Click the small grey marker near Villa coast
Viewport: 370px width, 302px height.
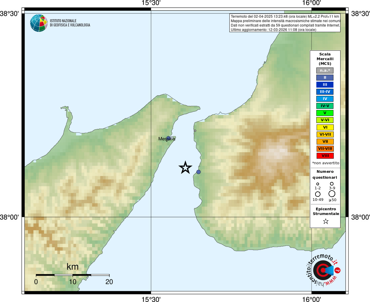[x=195, y=131]
